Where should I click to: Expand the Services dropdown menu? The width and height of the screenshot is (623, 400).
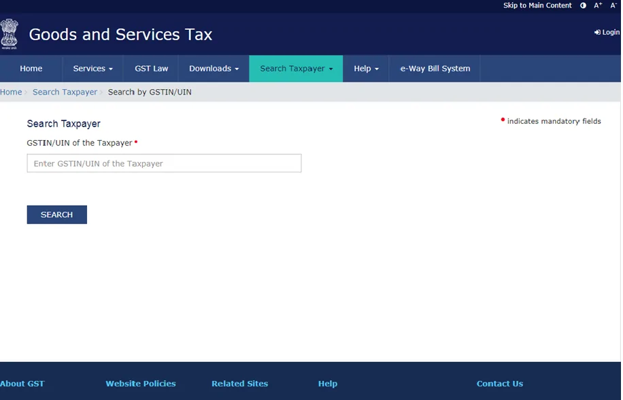click(x=92, y=68)
